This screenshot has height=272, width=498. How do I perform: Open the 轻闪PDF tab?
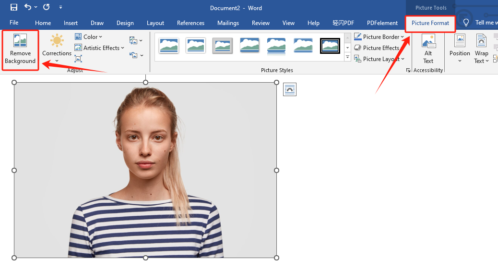[344, 23]
